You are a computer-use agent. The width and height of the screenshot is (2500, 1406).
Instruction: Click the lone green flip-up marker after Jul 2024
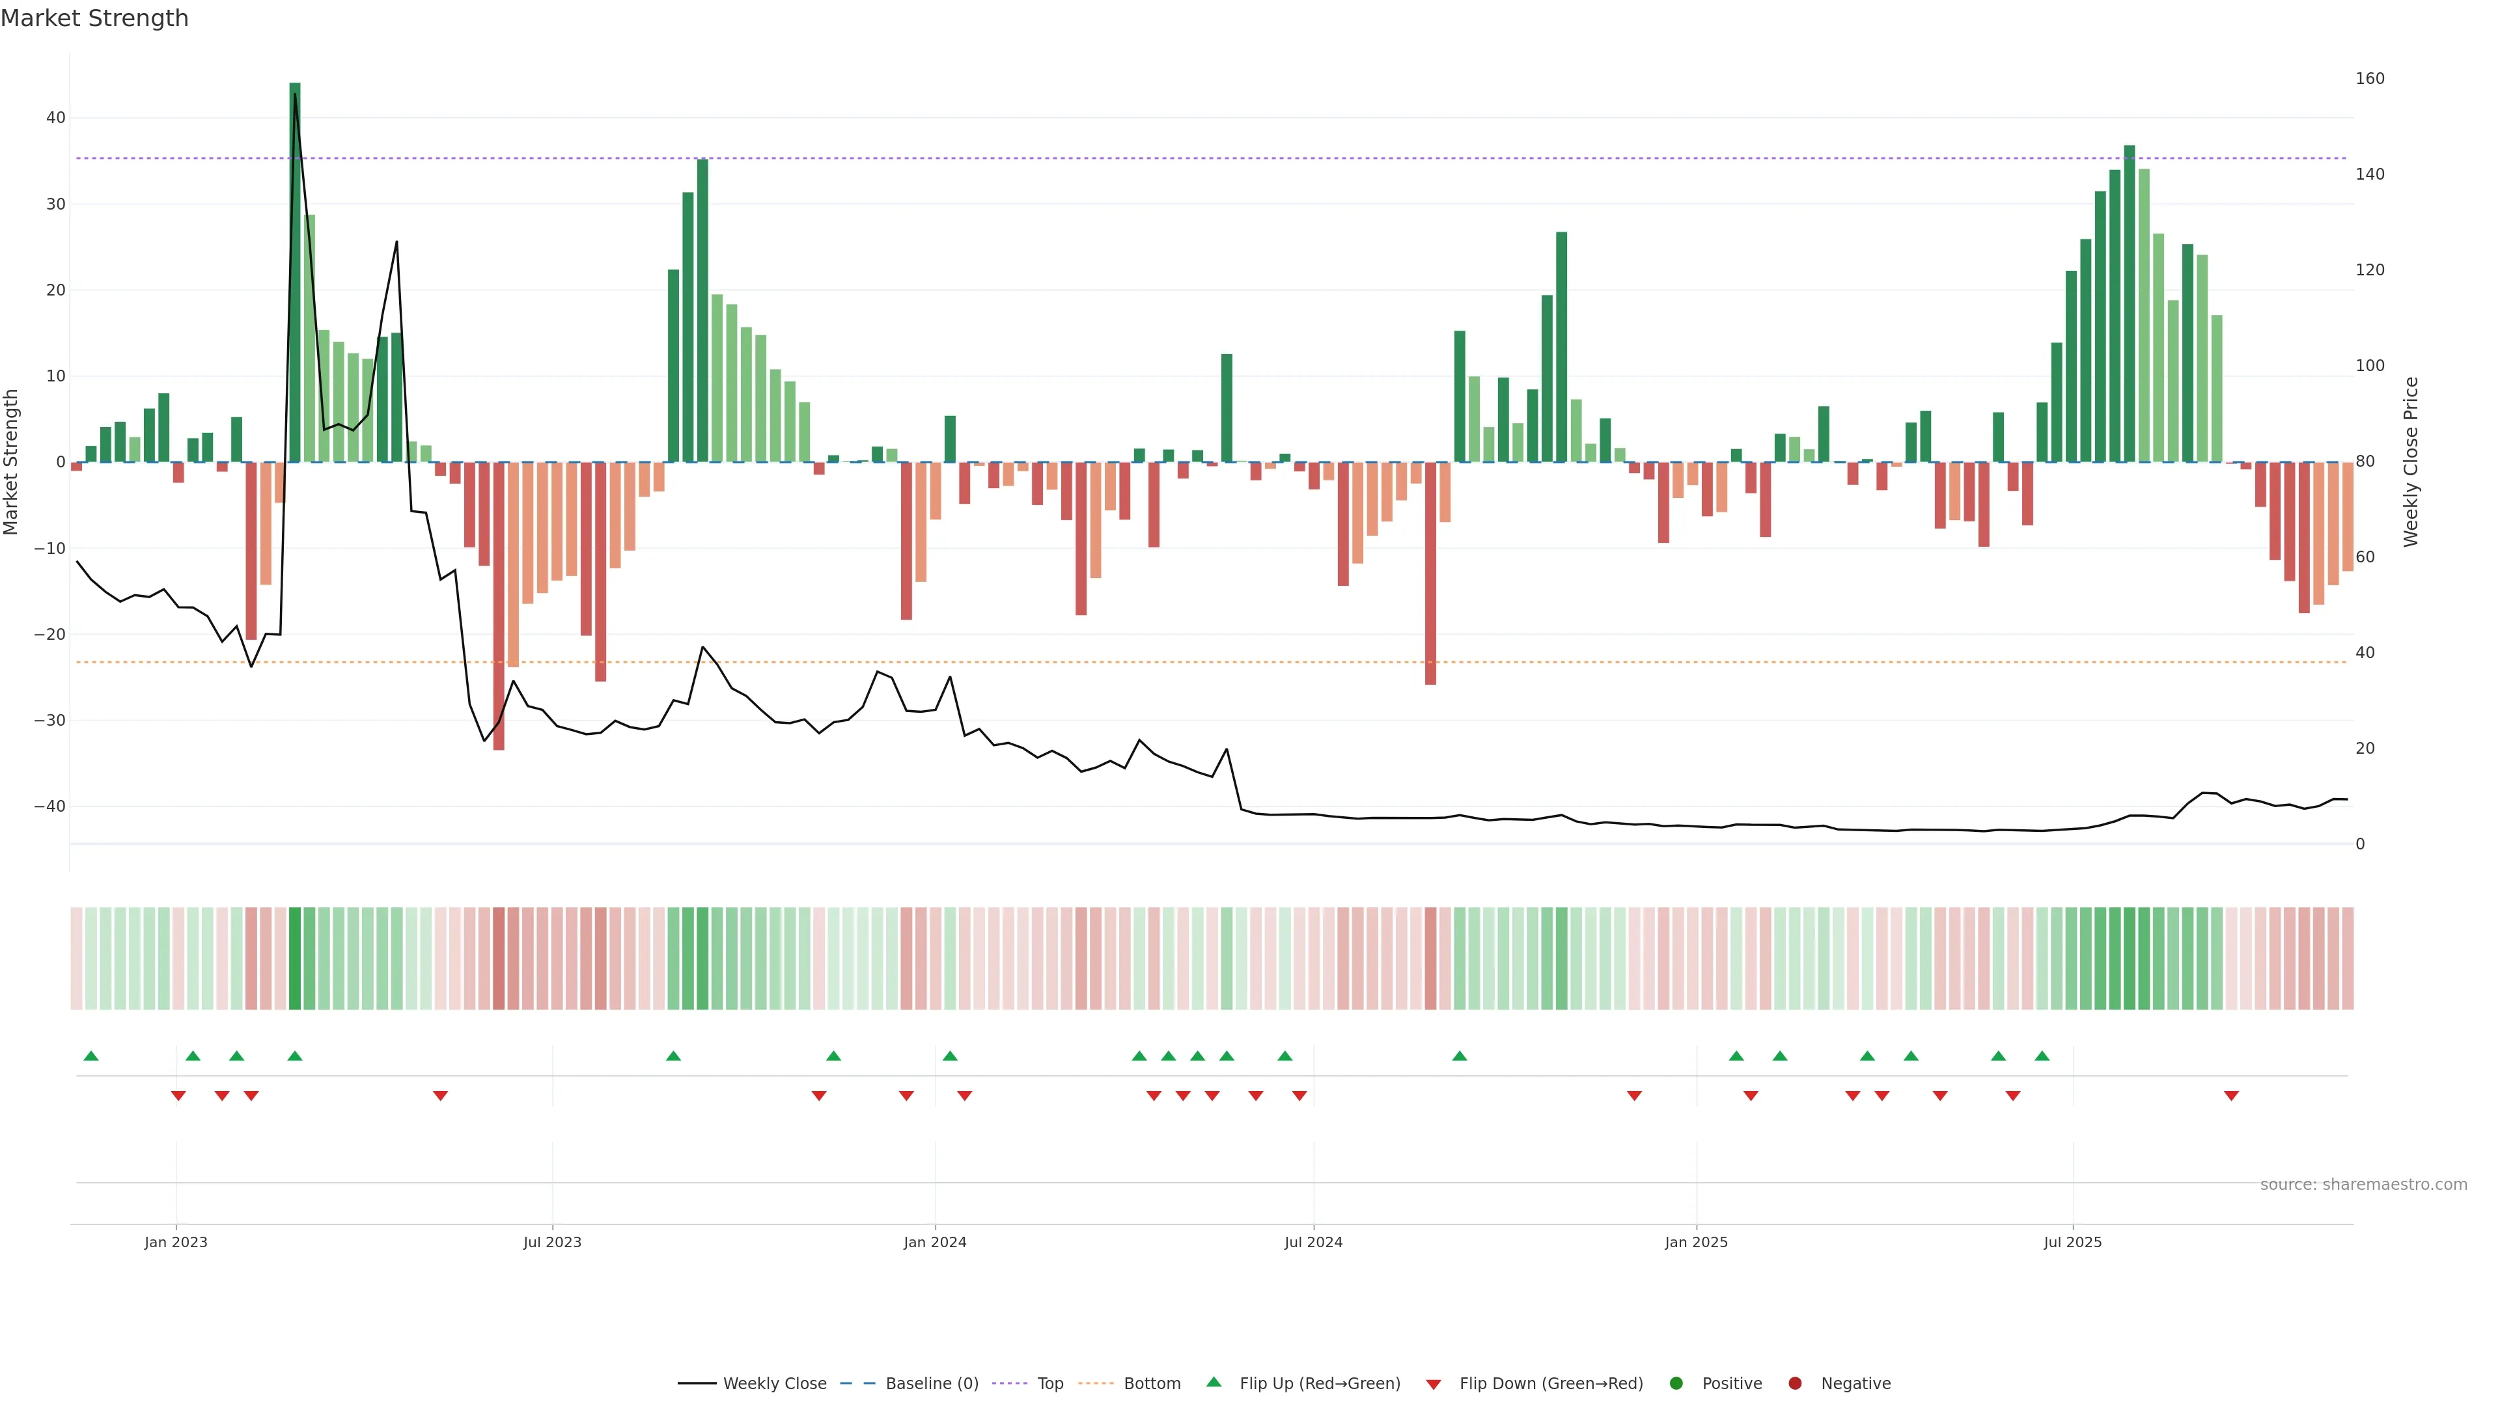(1460, 1056)
